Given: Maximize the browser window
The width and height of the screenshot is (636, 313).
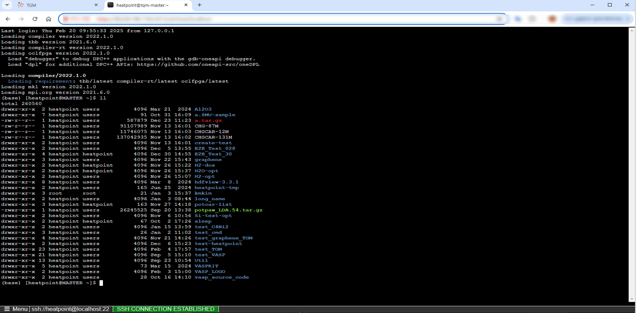Looking at the screenshot, I should 610,5.
